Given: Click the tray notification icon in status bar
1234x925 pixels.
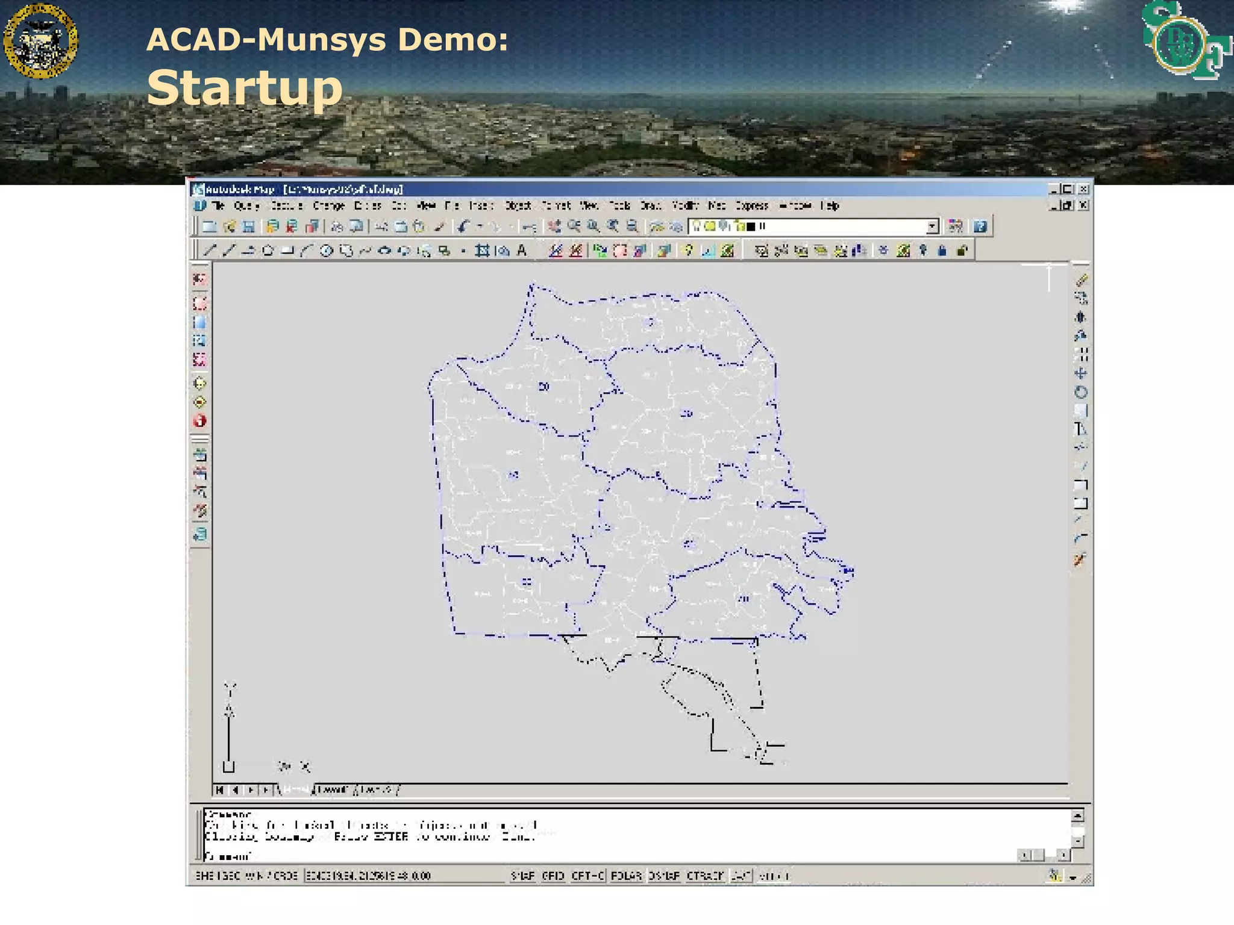Looking at the screenshot, I should tap(1054, 876).
